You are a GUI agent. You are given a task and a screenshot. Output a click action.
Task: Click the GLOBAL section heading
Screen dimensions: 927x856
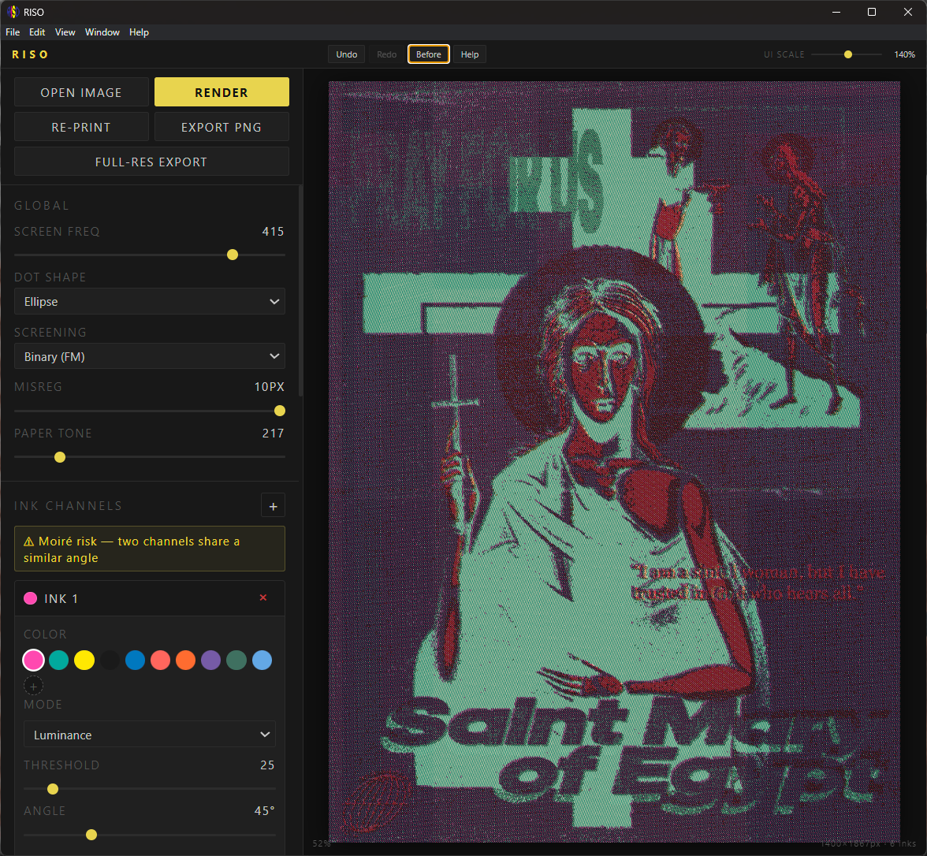pos(41,206)
